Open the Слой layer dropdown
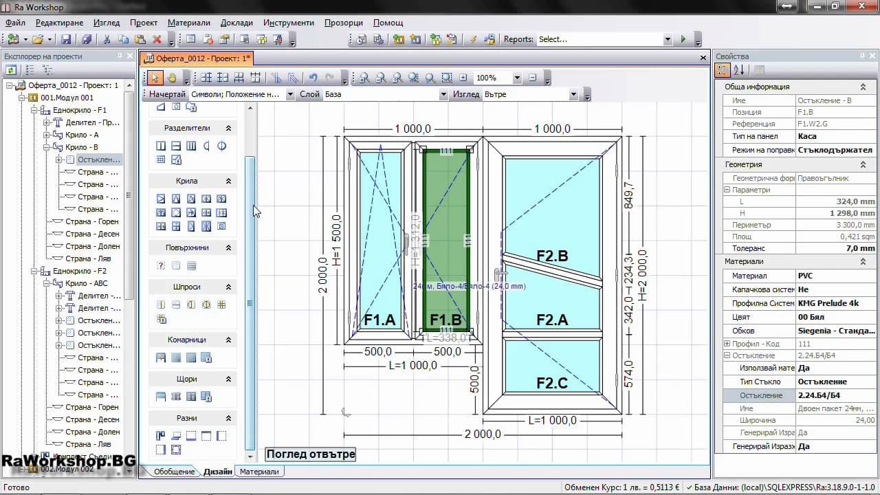This screenshot has width=880, height=495. click(443, 94)
